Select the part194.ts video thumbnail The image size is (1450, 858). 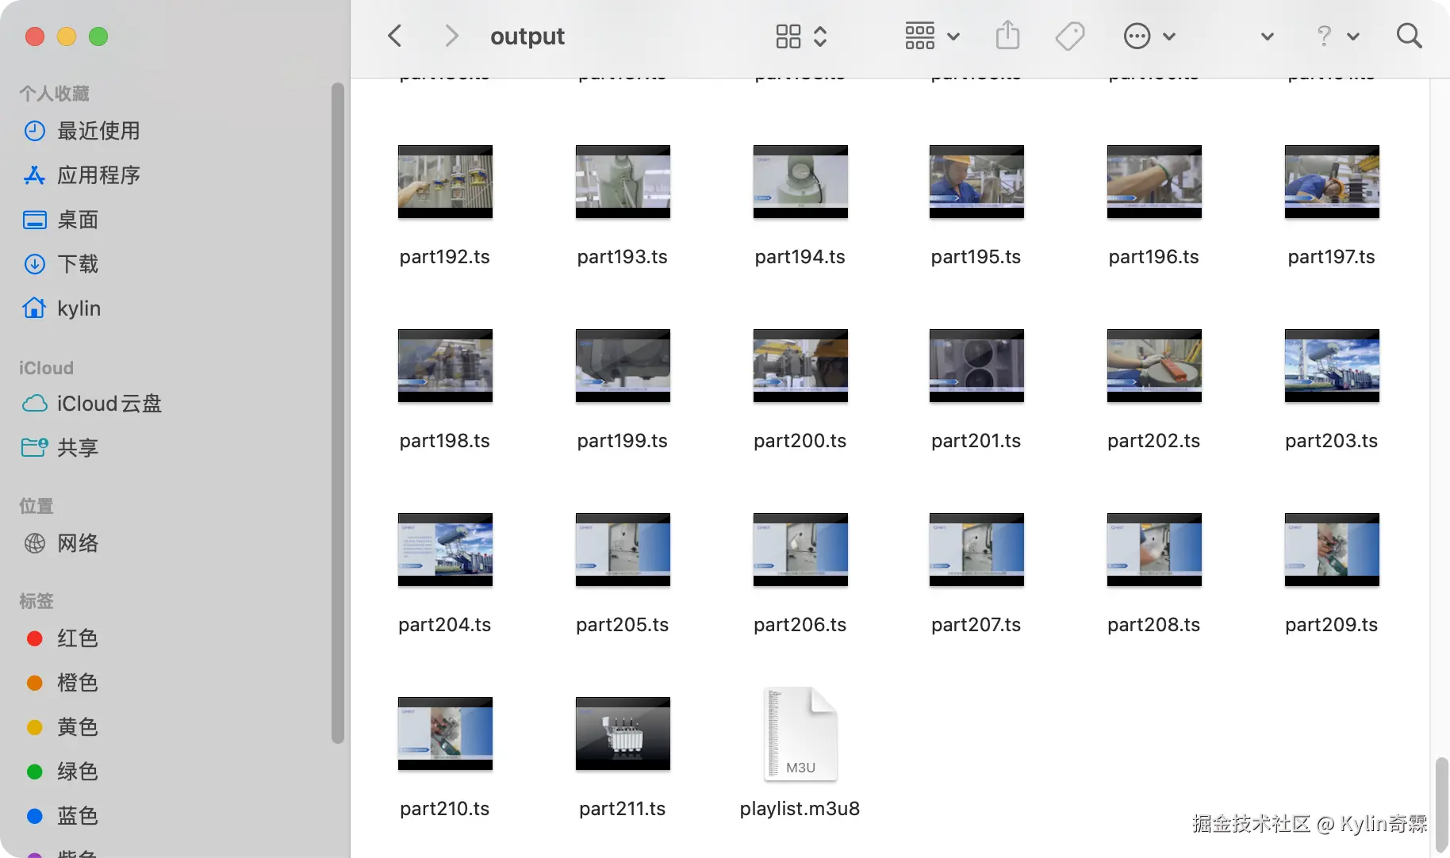coord(800,182)
